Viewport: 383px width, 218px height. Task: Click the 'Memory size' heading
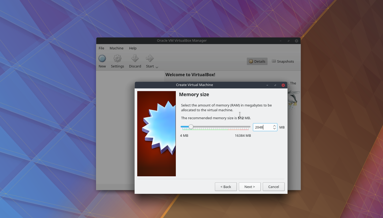[x=194, y=94]
